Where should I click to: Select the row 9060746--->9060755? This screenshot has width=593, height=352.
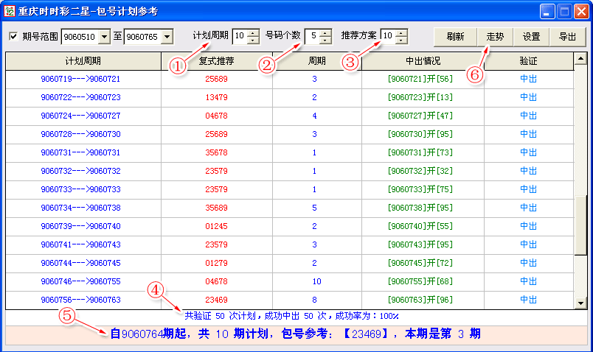(81, 281)
